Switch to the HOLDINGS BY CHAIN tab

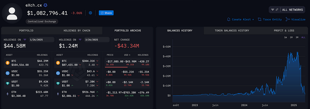pyautogui.click(x=77, y=30)
